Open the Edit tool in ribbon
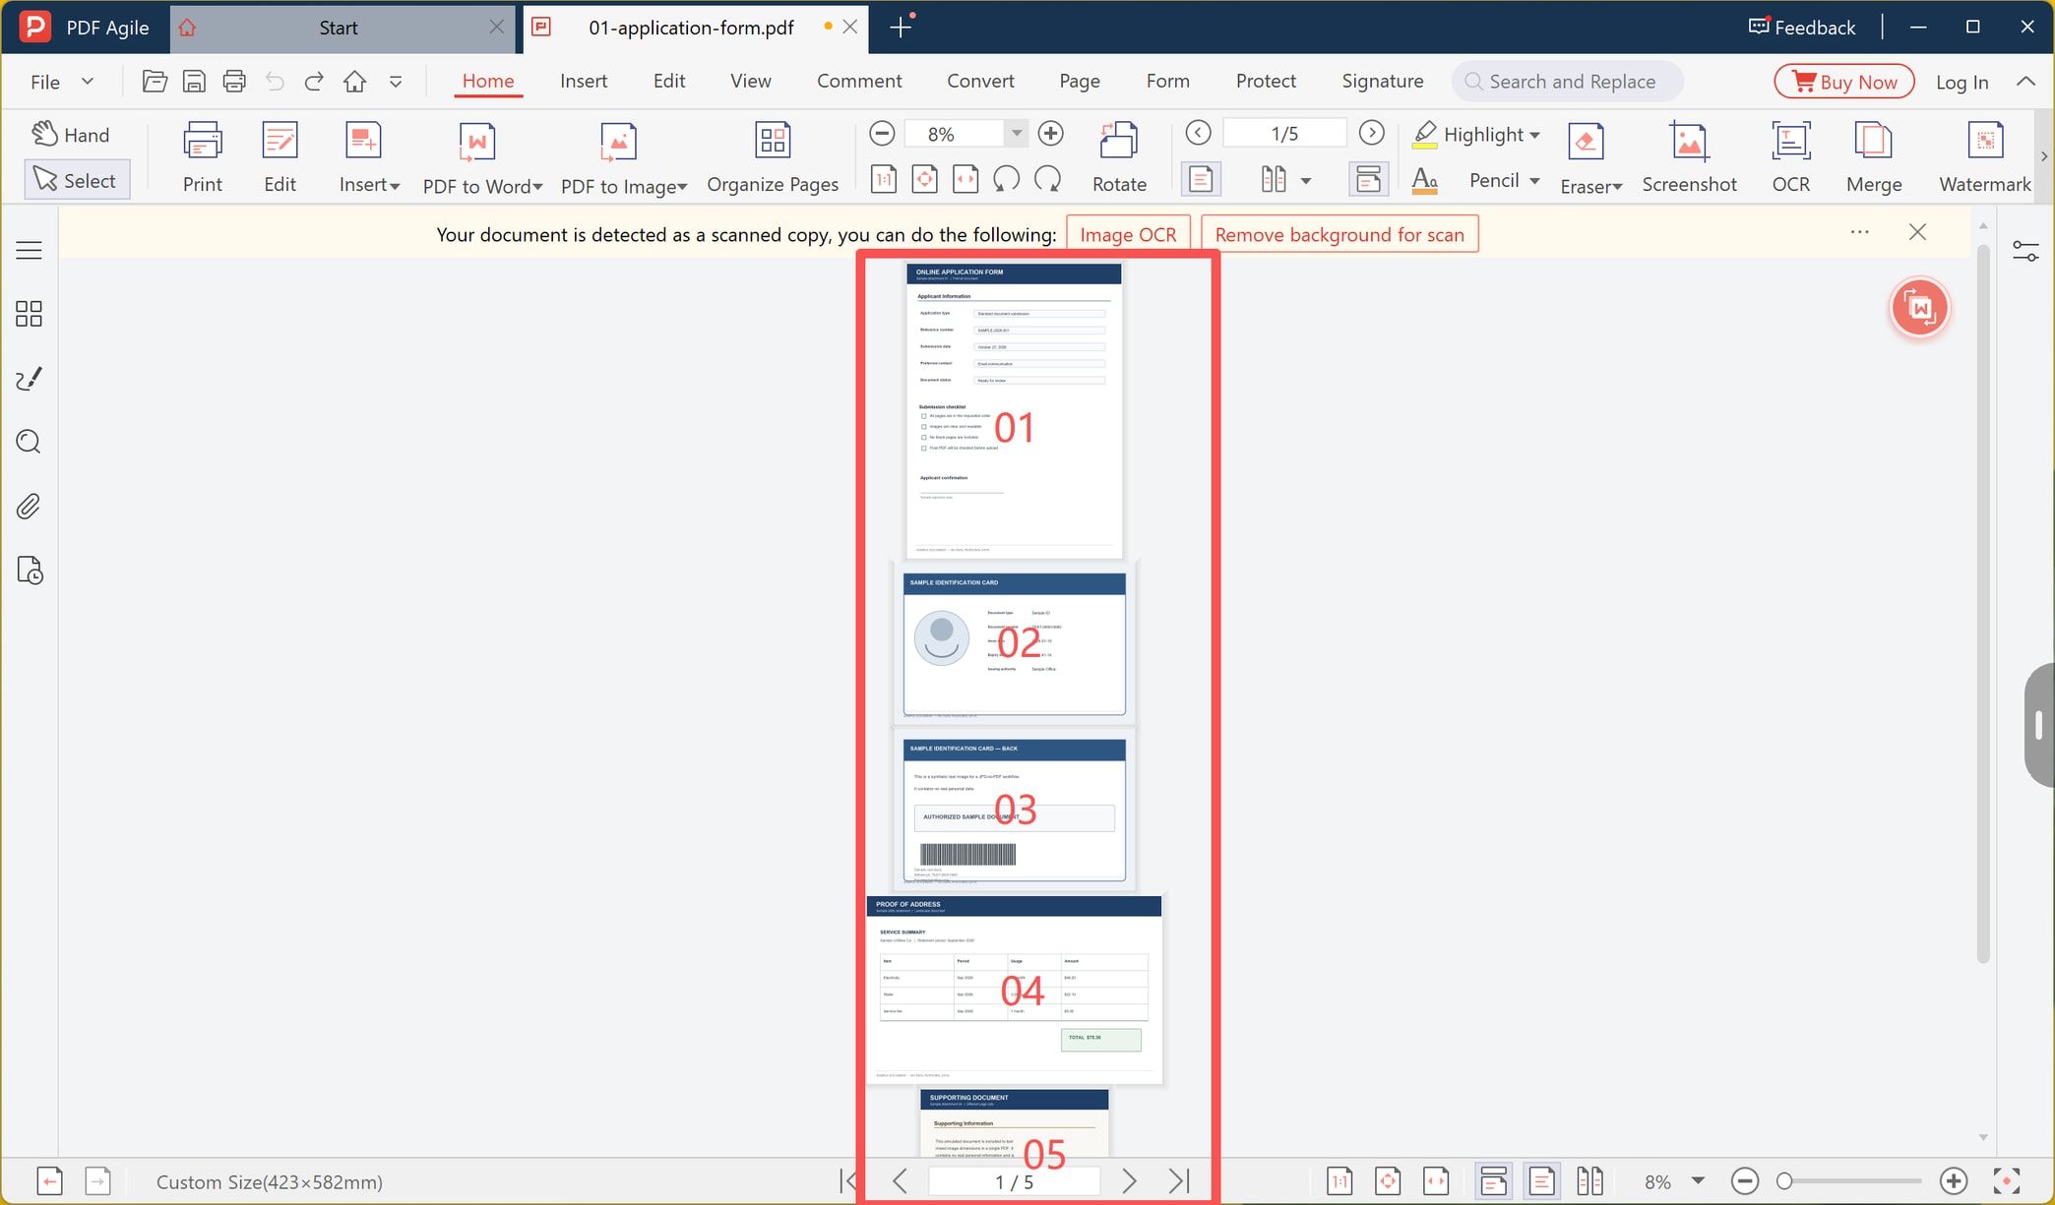This screenshot has height=1205, width=2055. (280, 157)
